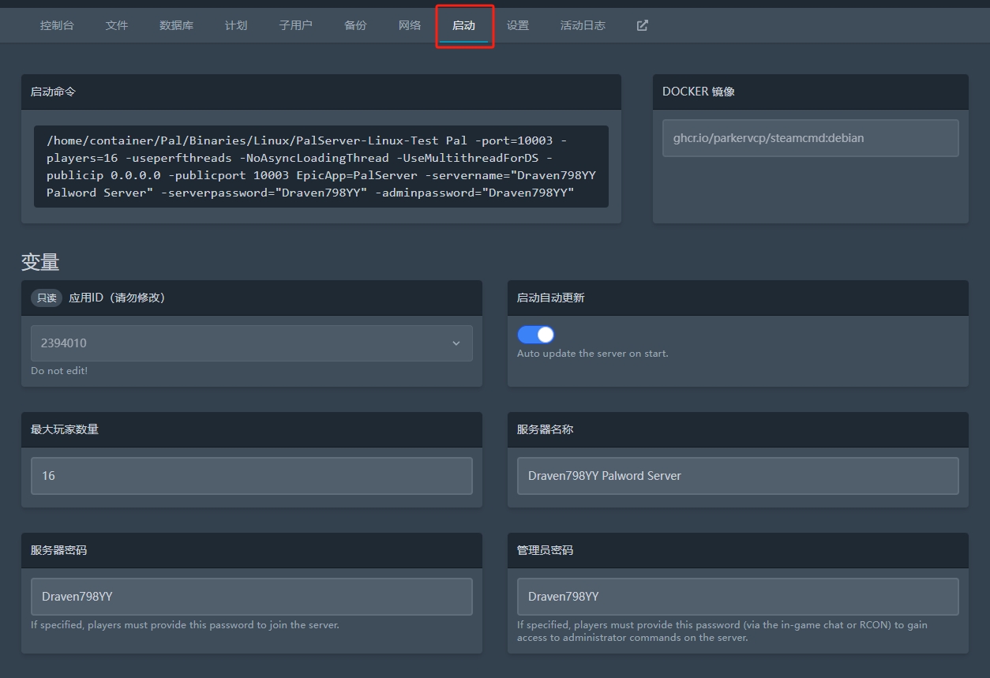Viewport: 990px width, 678px height.
Task: Focus the 管理员密码 input field
Action: (x=737, y=597)
